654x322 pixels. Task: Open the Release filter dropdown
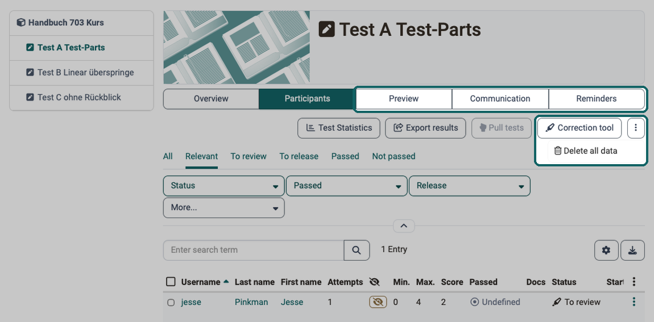pos(470,186)
